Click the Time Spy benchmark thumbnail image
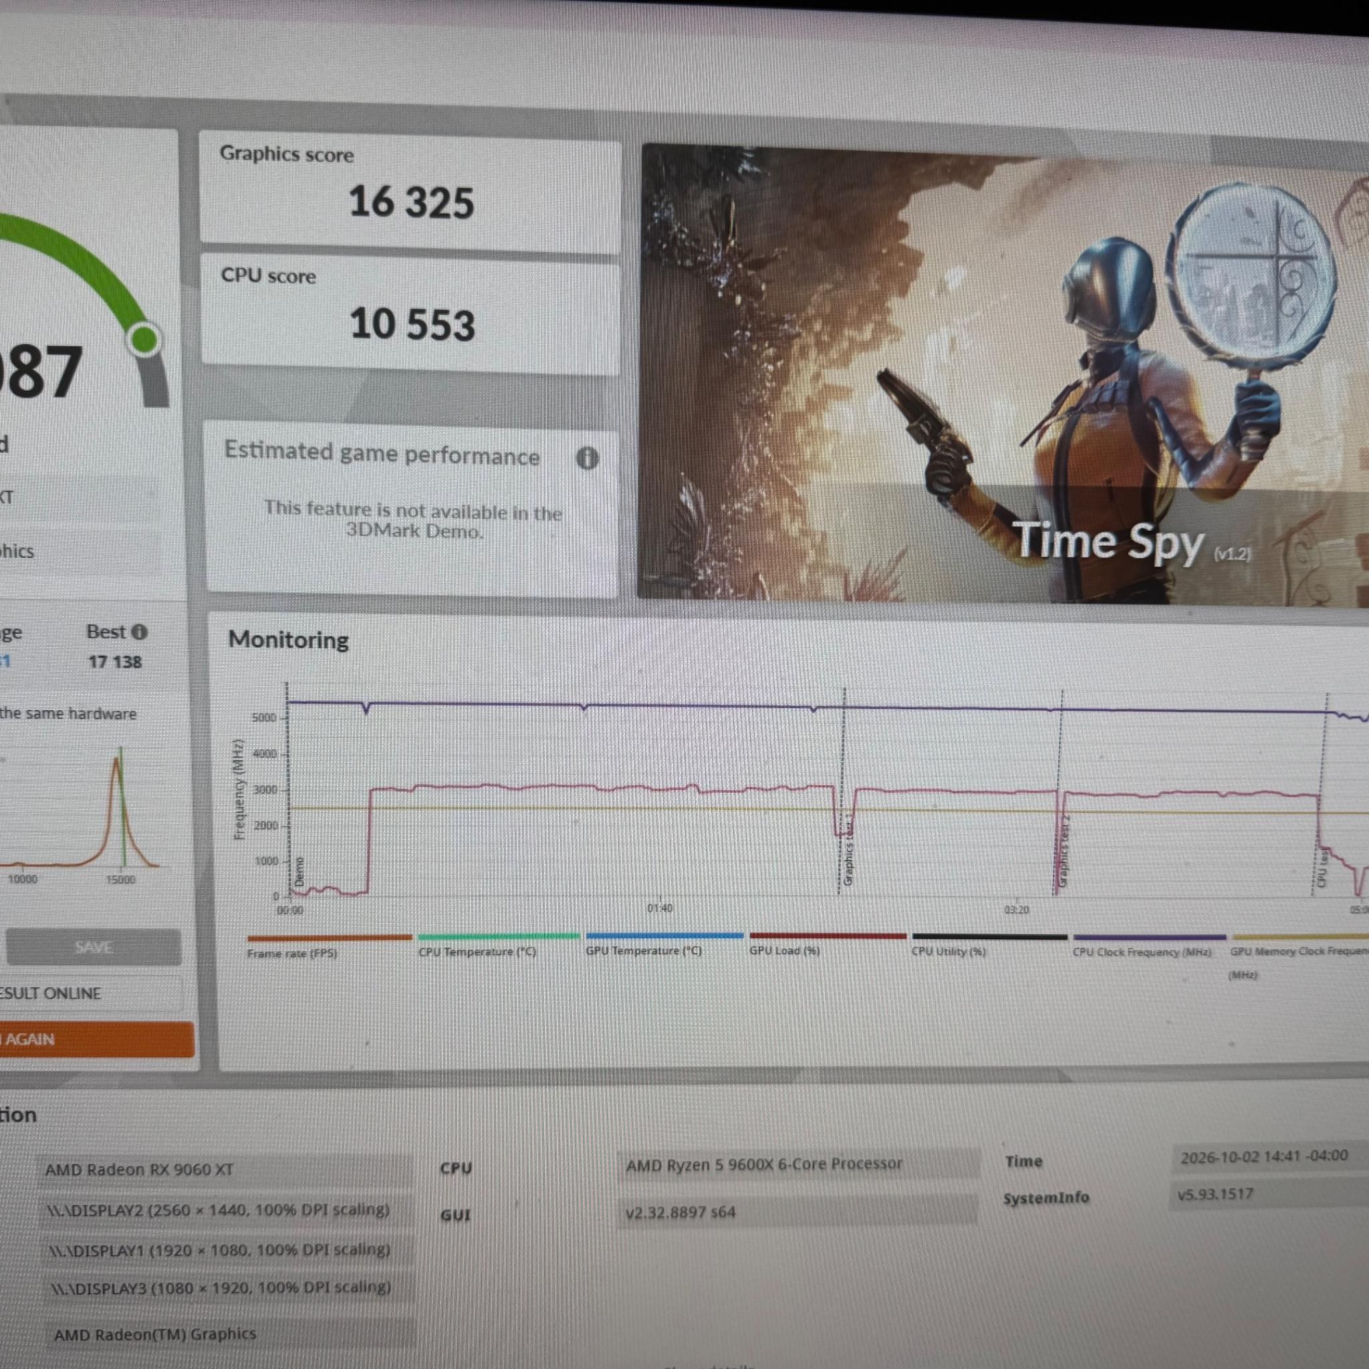Screen dimensions: 1369x1369 [x=1003, y=374]
